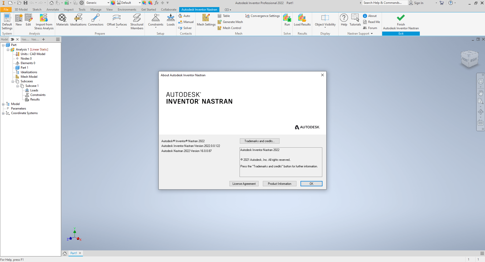Finish Autodesk Inventor Nastran environment

tap(401, 22)
